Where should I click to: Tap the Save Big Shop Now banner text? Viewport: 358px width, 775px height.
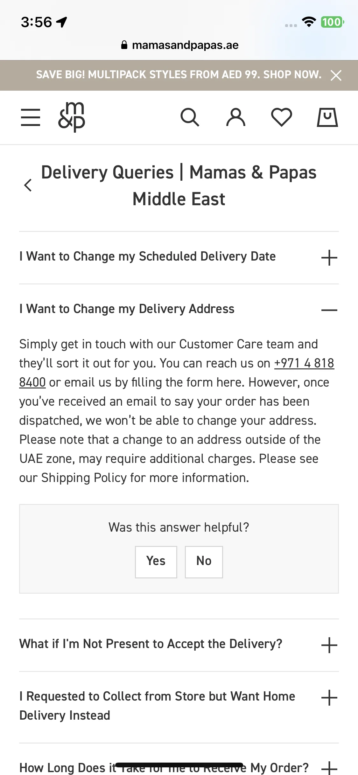pos(179,75)
